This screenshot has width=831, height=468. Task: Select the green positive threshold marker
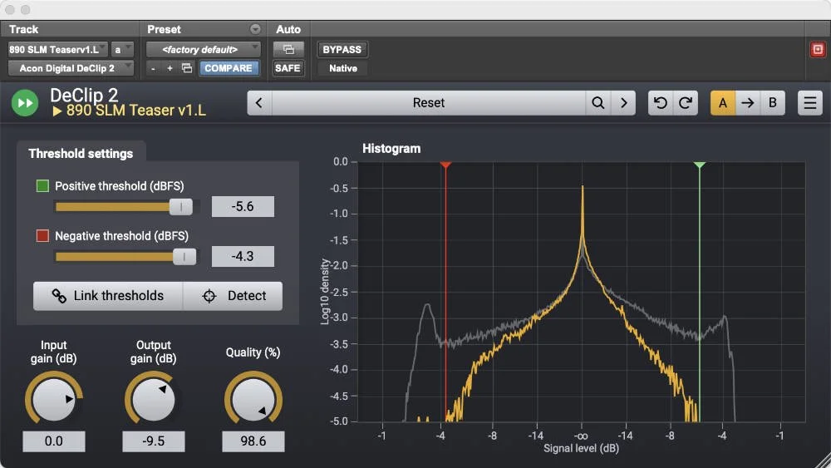tap(700, 165)
